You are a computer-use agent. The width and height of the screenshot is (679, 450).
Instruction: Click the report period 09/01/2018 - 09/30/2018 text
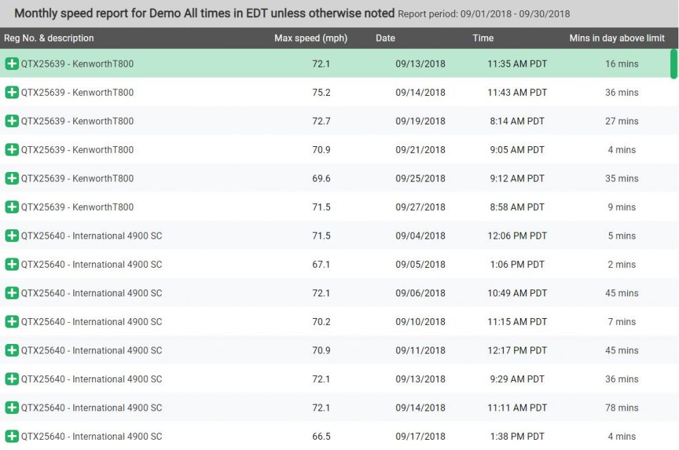point(483,14)
